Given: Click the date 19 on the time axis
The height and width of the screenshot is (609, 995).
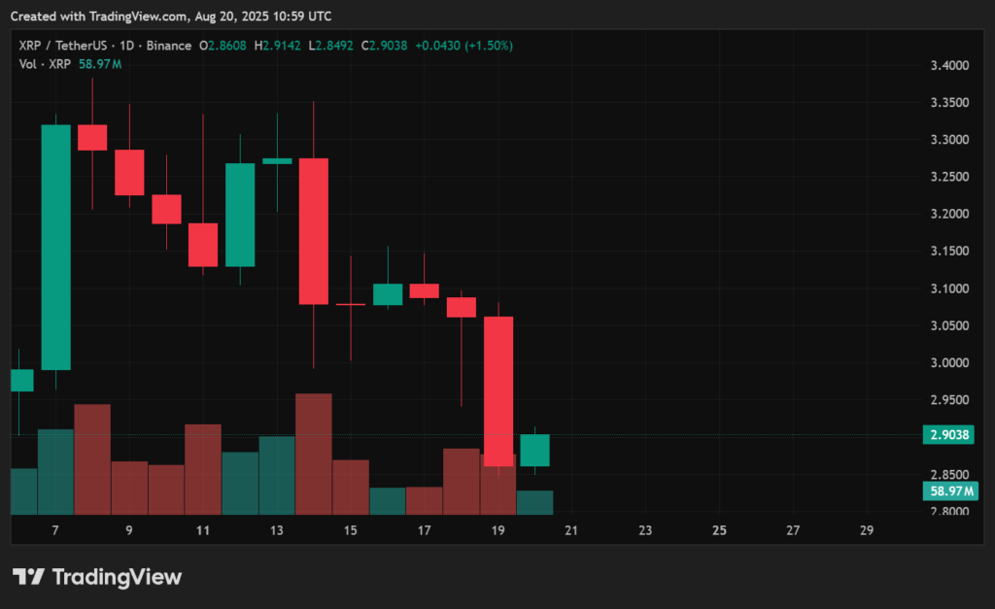Looking at the screenshot, I should [x=497, y=530].
